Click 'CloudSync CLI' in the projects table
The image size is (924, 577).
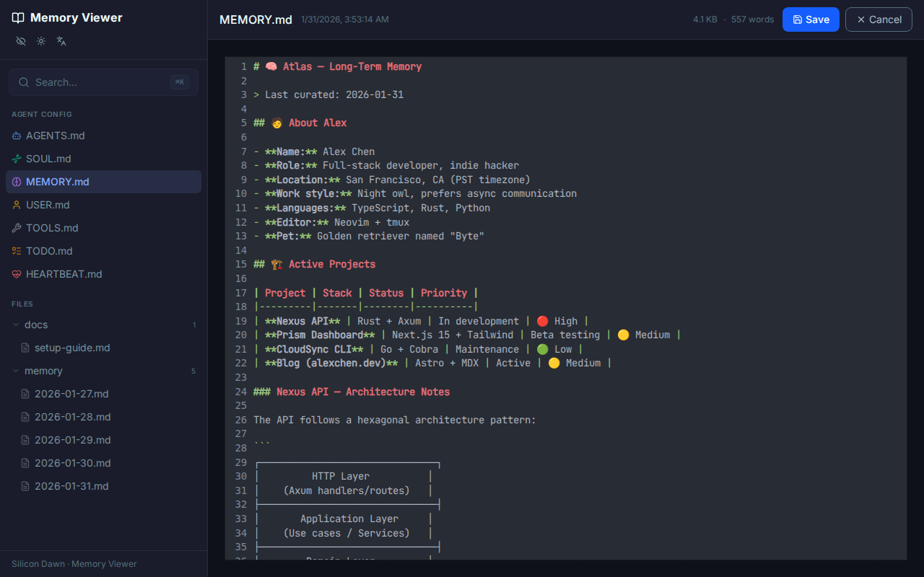pyautogui.click(x=314, y=349)
